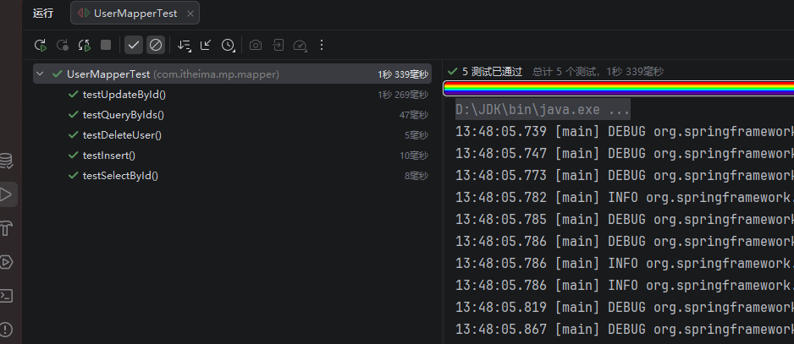Rerun the UserMapperTest tests

tap(41, 45)
